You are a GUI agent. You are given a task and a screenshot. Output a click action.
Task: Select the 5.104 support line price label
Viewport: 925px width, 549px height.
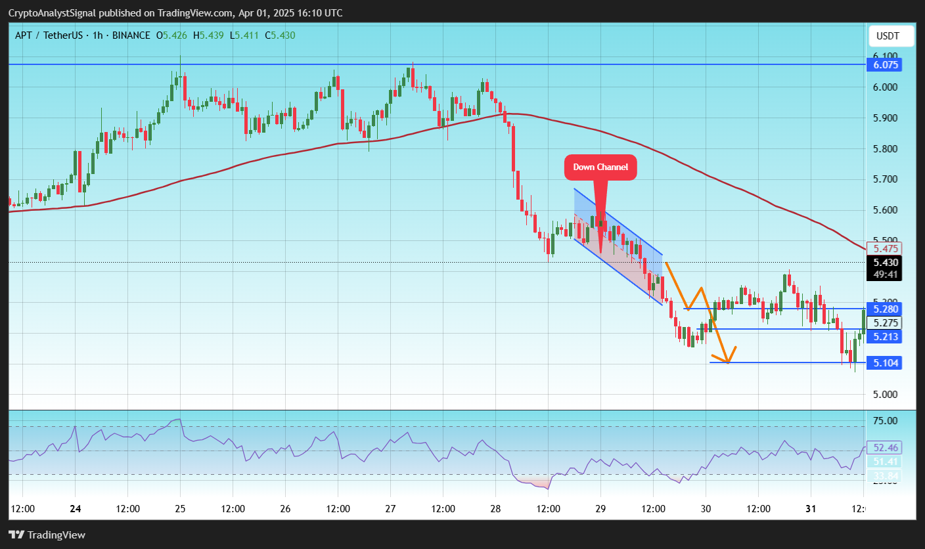pos(884,362)
